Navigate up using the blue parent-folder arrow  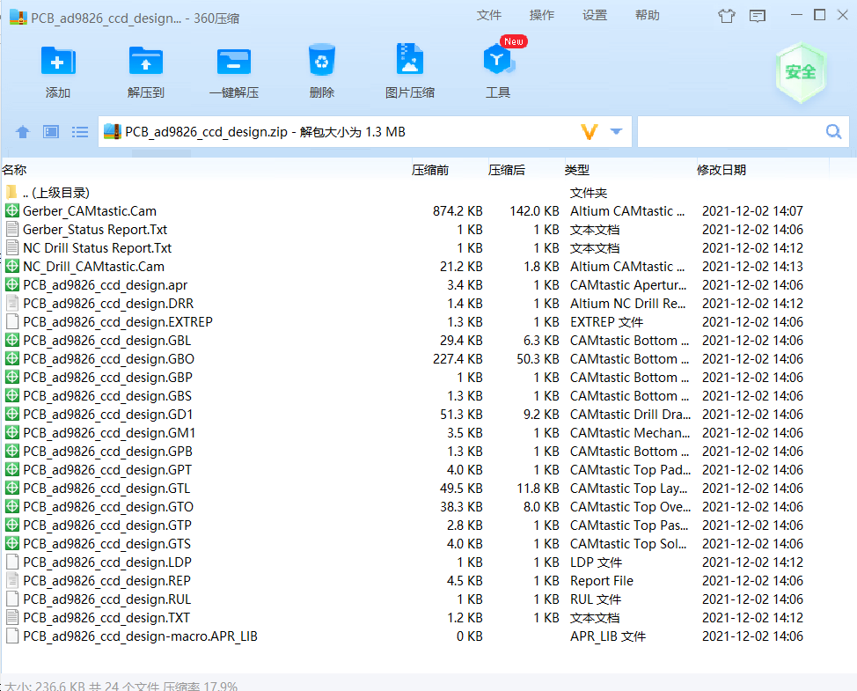[22, 131]
